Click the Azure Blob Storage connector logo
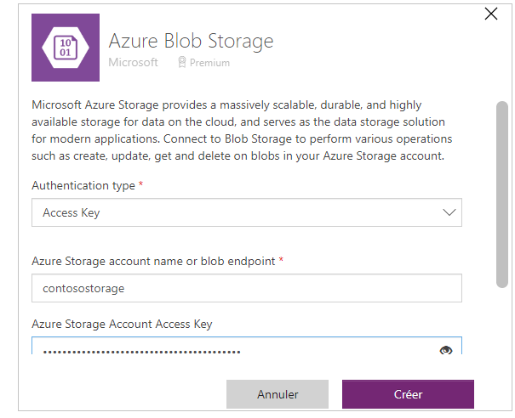 [x=66, y=48]
